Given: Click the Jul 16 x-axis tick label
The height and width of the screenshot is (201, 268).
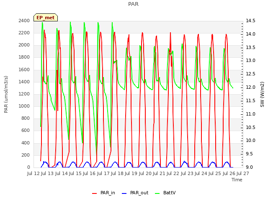Looking at the screenshot, I should tap(89, 173).
